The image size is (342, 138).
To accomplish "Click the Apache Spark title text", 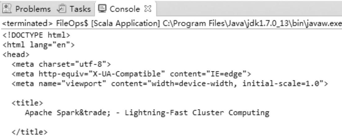I will pos(147,113).
